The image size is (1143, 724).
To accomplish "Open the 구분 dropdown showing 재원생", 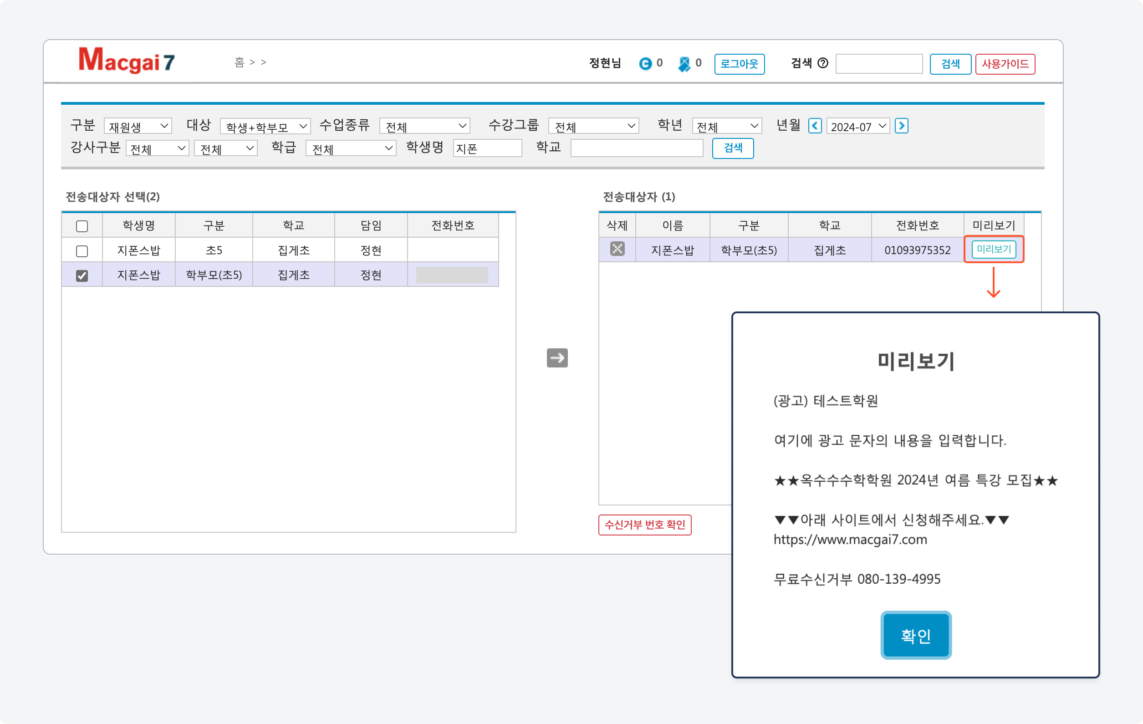I will point(138,126).
